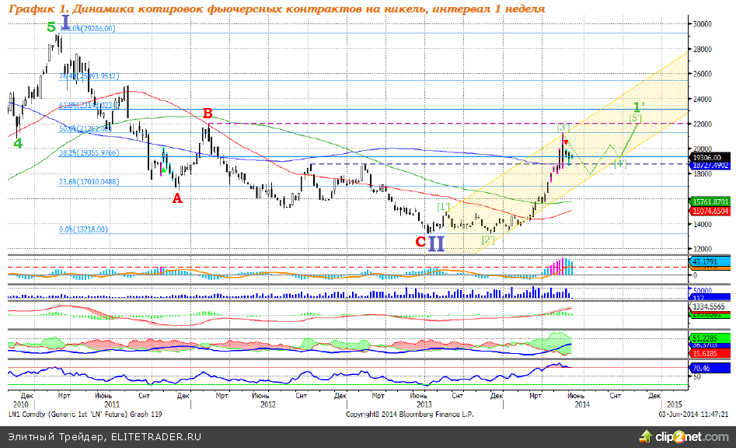Click the bracketed [3] wave marker
This screenshot has width=736, height=448.
[x=563, y=127]
